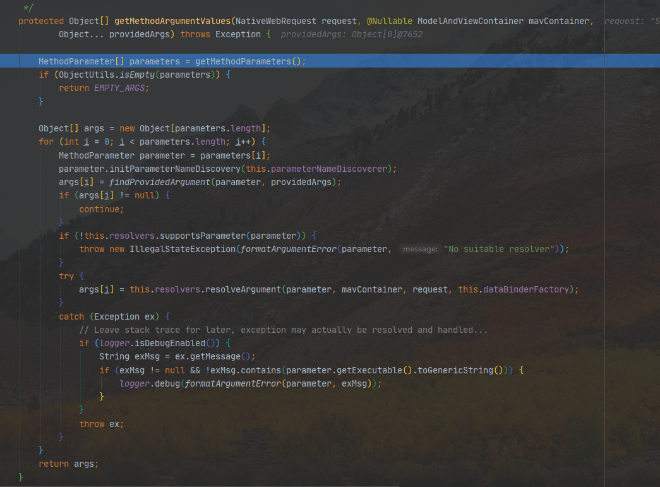Click the for loop keyword
Image resolution: width=660 pixels, height=487 pixels.
click(x=46, y=142)
